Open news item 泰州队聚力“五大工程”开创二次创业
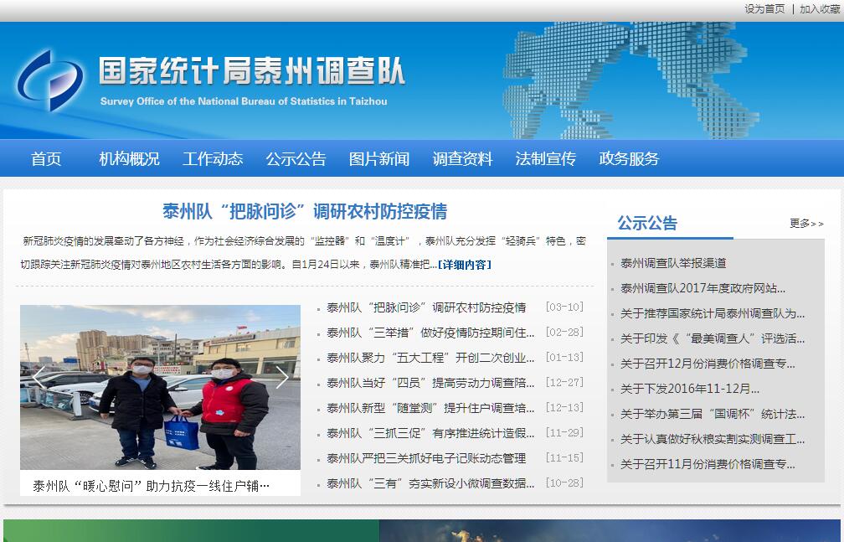 click(430, 358)
